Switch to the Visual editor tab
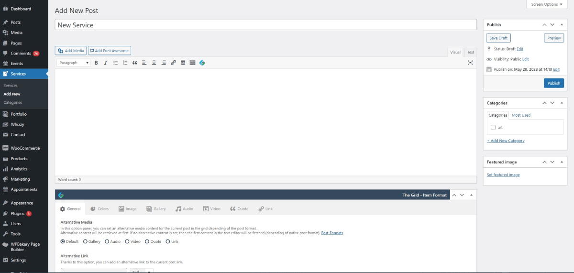 coord(455,52)
